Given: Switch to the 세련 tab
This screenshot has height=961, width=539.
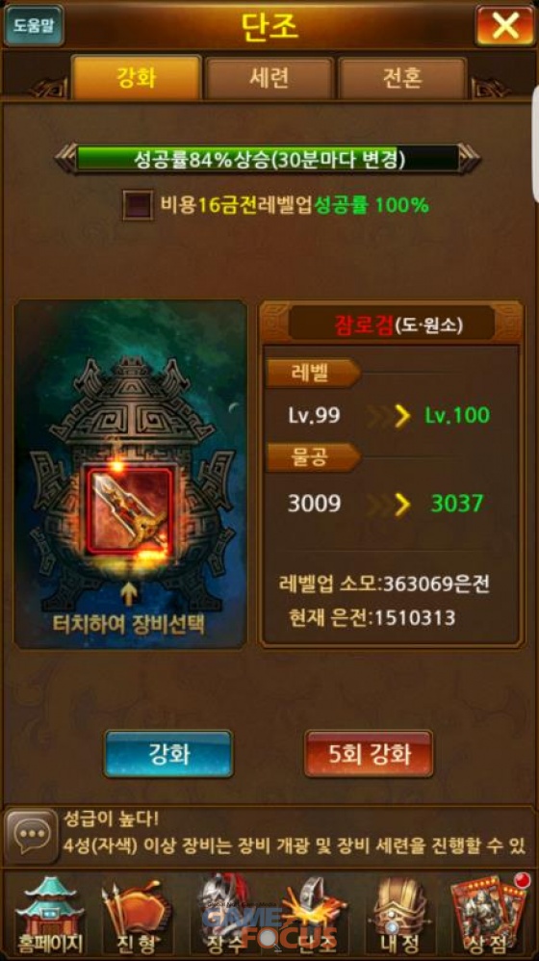Looking at the screenshot, I should [x=269, y=78].
